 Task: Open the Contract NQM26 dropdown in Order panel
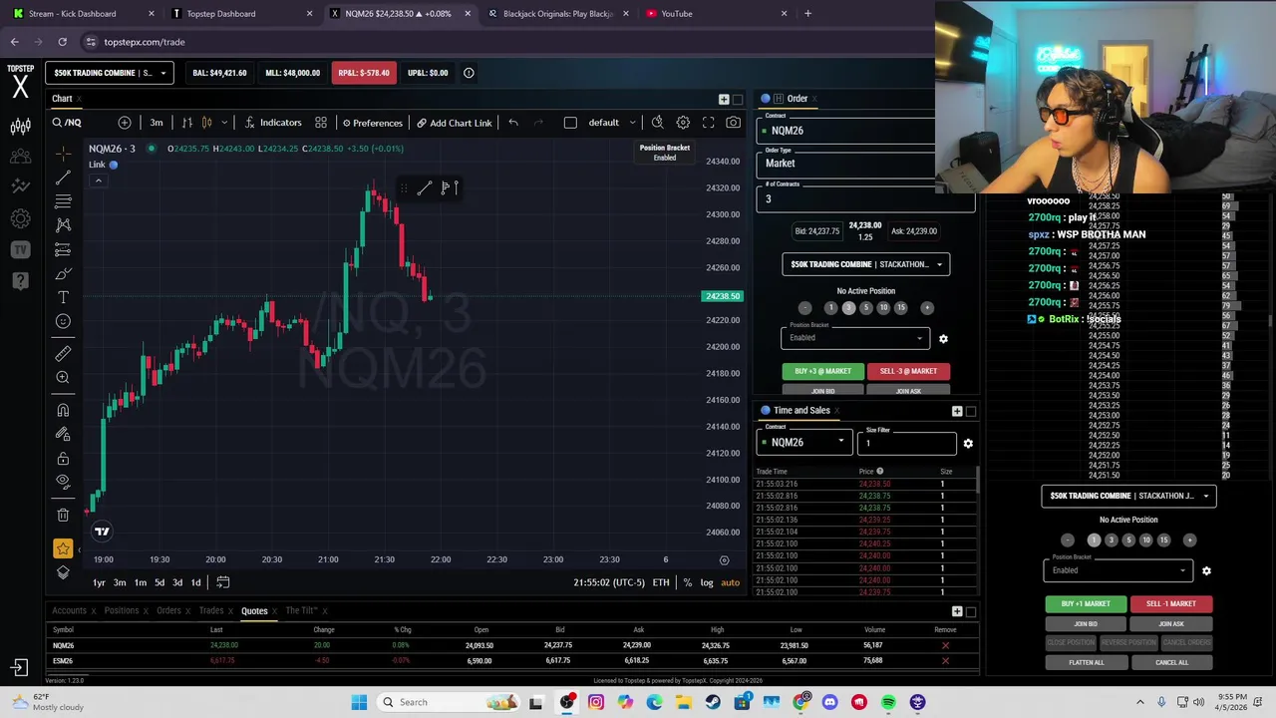click(x=845, y=130)
